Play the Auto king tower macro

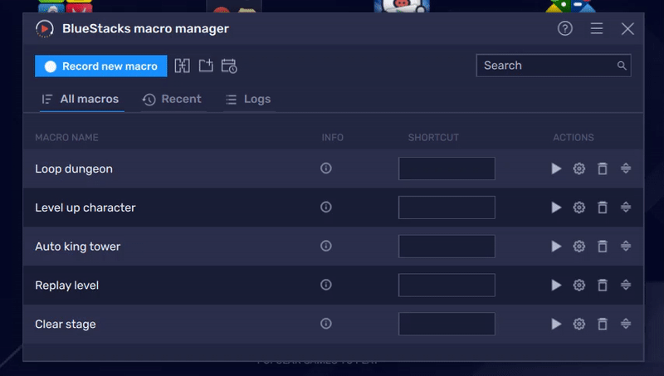coord(556,247)
